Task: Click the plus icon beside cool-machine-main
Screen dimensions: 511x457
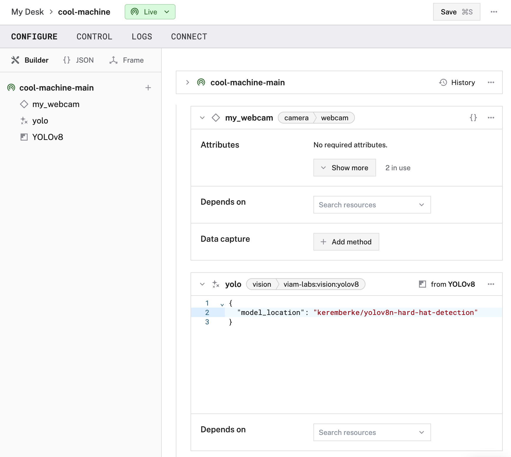Action: [148, 88]
